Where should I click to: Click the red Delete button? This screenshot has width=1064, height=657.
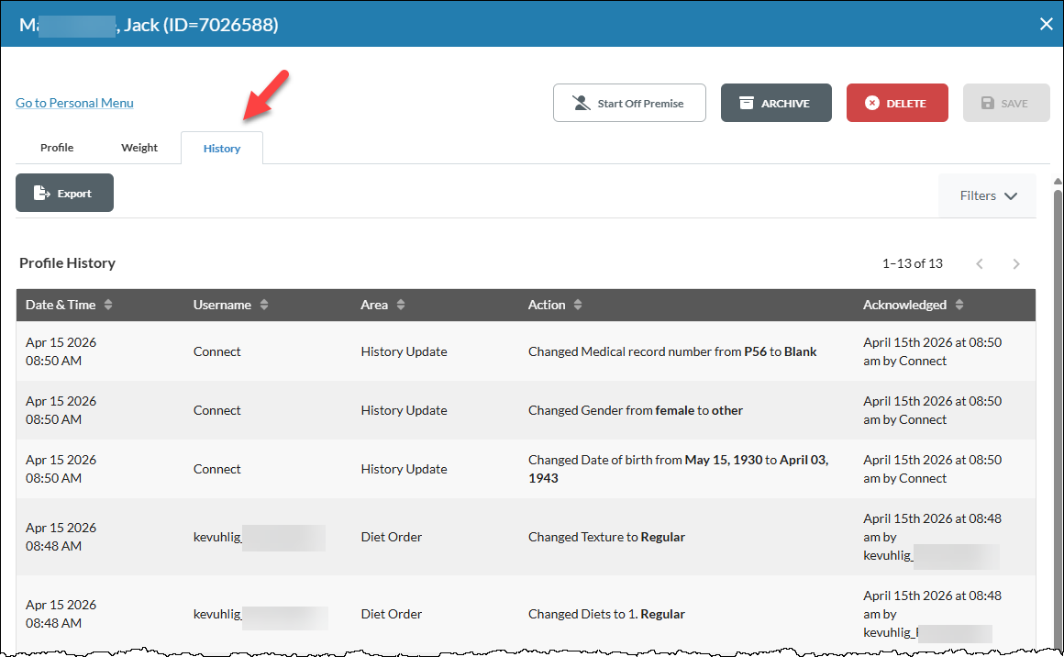(897, 103)
